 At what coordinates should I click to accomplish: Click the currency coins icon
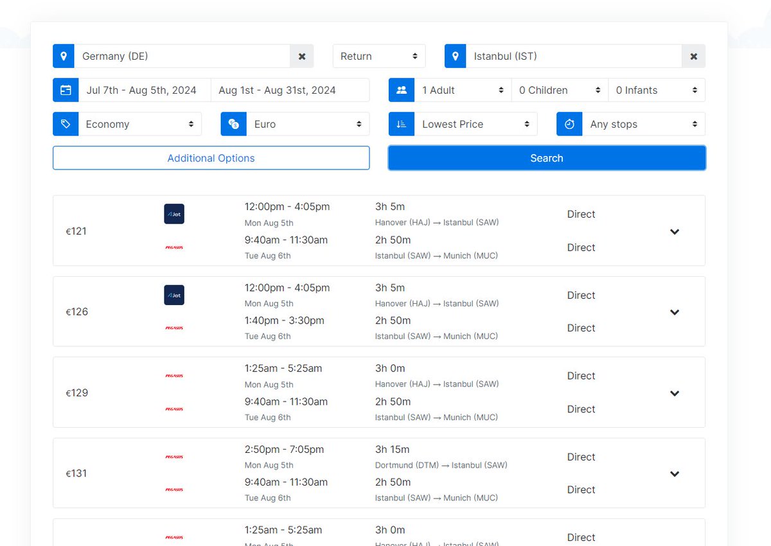234,124
